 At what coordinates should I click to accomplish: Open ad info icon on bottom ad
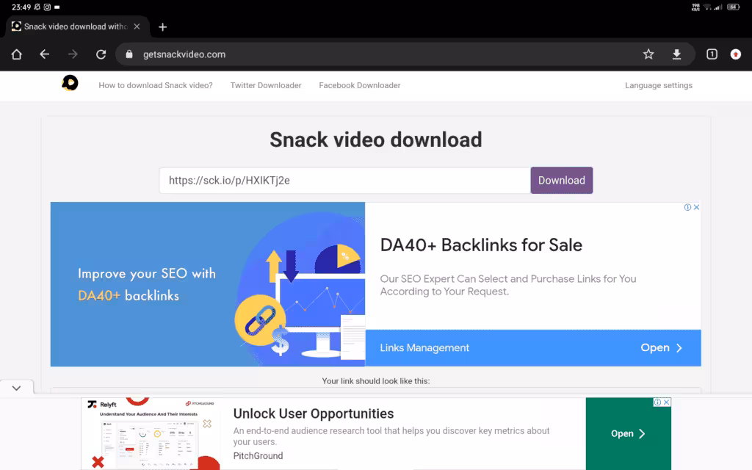[x=657, y=402]
